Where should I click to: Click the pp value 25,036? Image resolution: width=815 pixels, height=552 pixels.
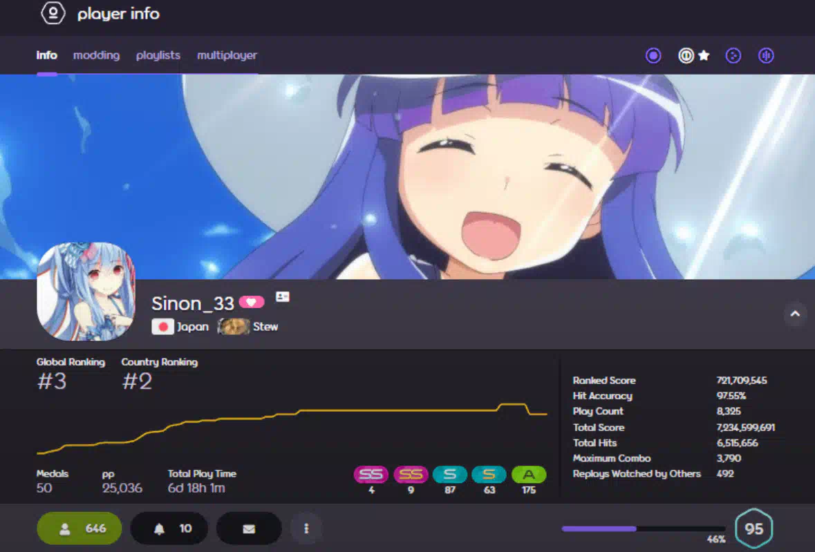point(122,488)
